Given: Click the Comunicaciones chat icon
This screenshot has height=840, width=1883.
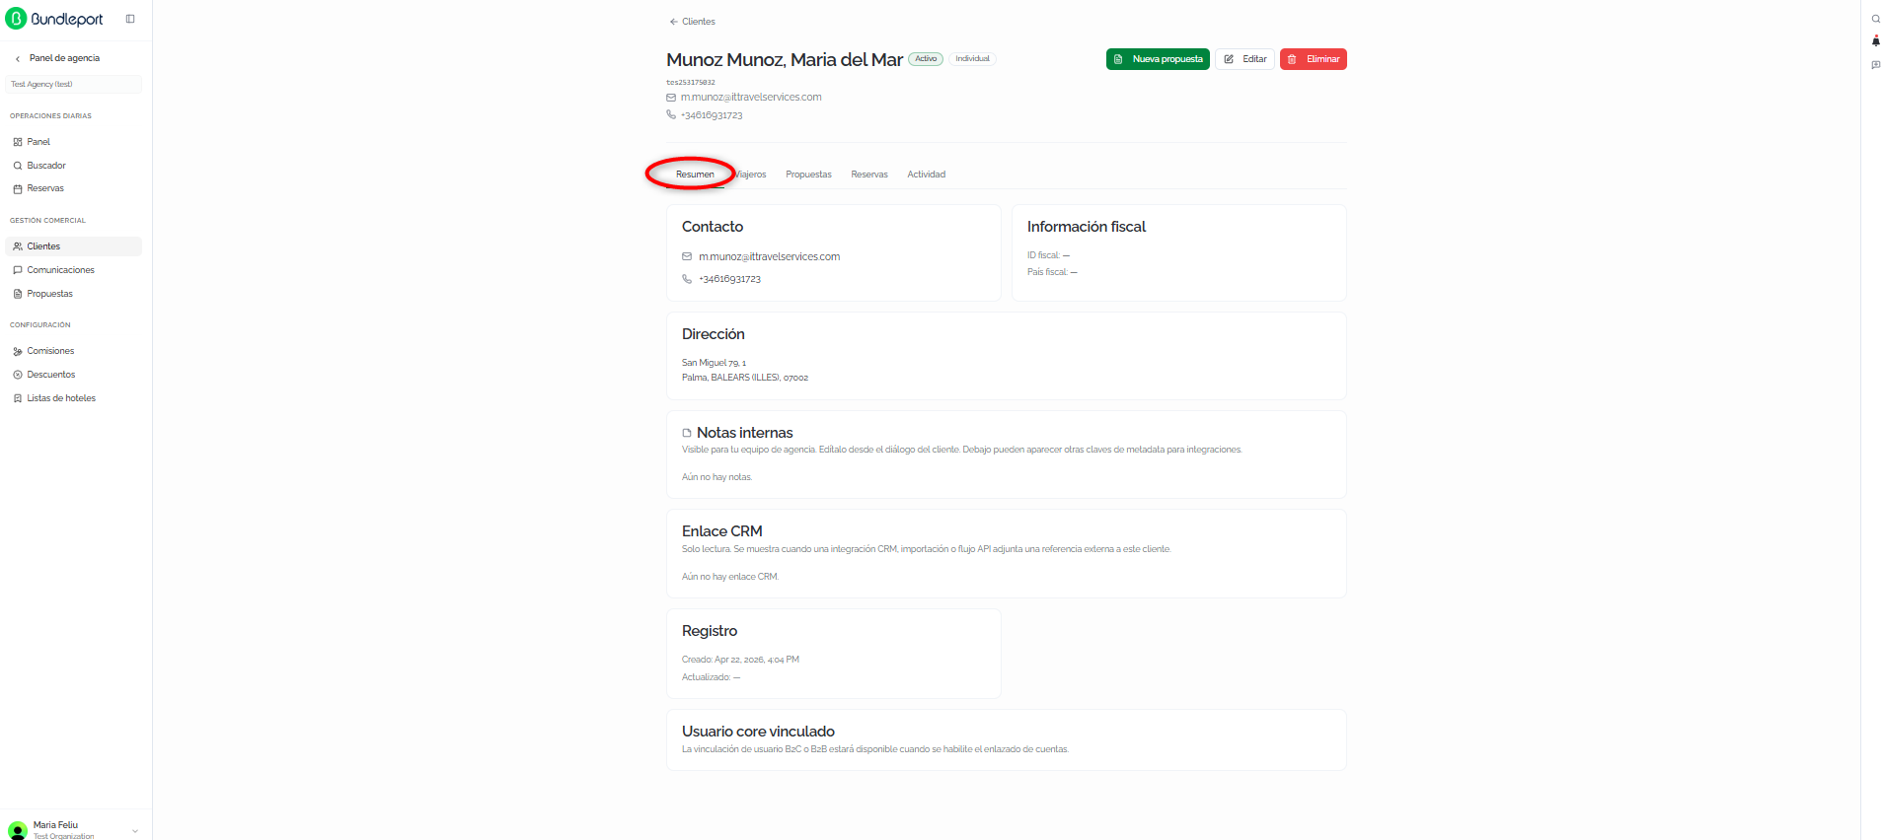Looking at the screenshot, I should [x=18, y=270].
